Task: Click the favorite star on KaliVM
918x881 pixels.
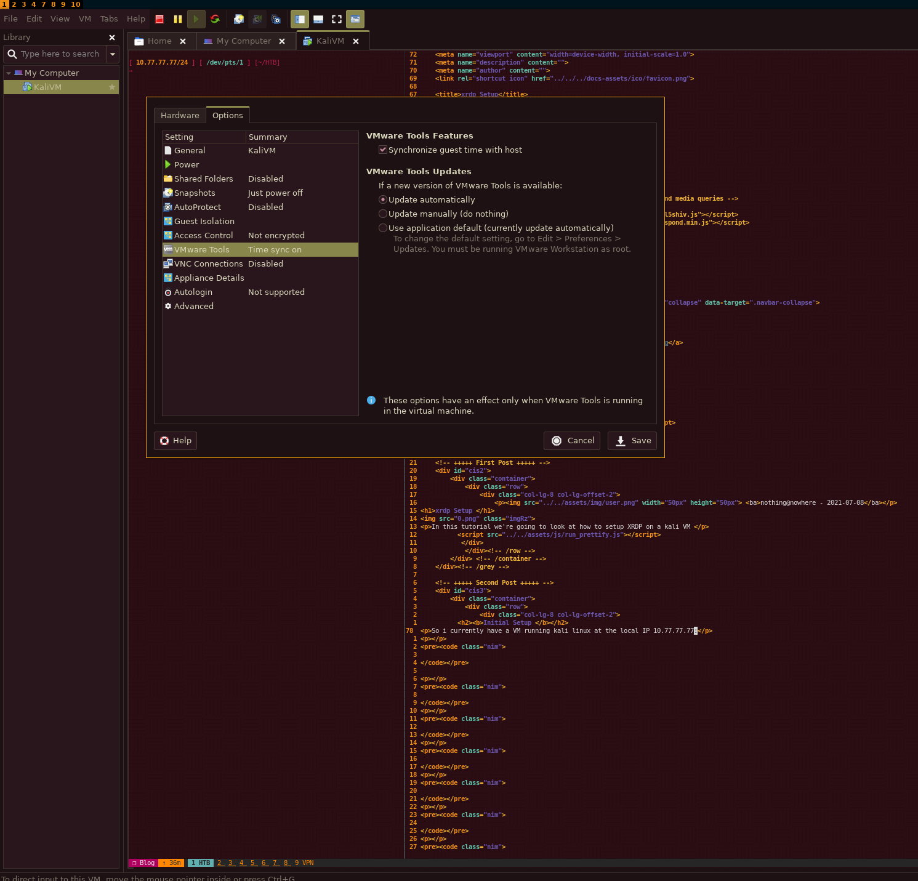Action: pyautogui.click(x=112, y=87)
